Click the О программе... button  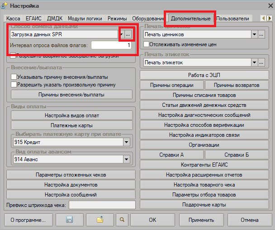click(x=28, y=220)
